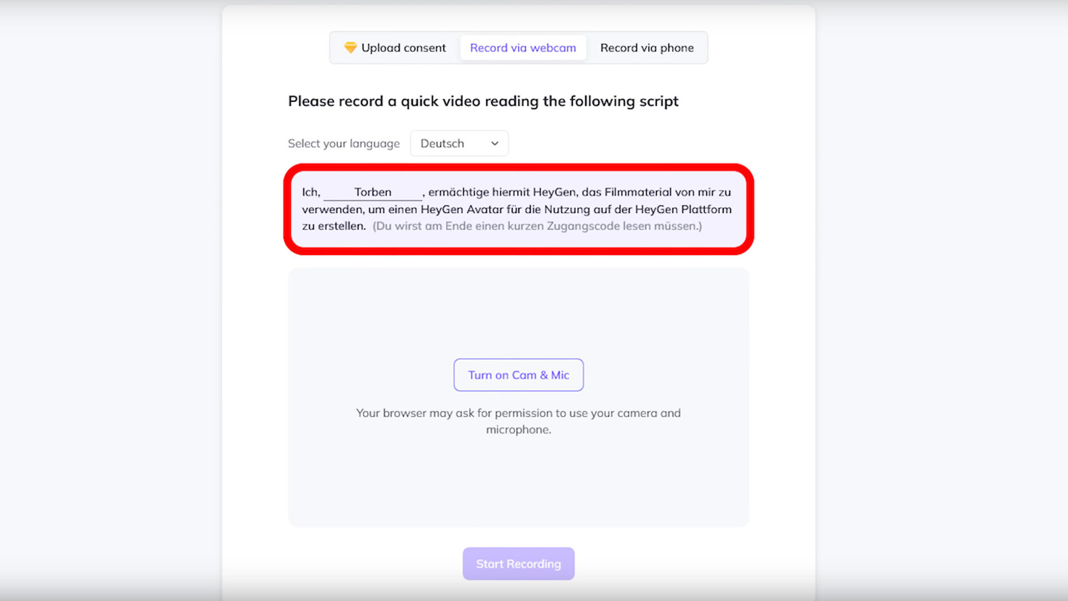
Task: Open the Record via phone tab
Action: (x=647, y=48)
